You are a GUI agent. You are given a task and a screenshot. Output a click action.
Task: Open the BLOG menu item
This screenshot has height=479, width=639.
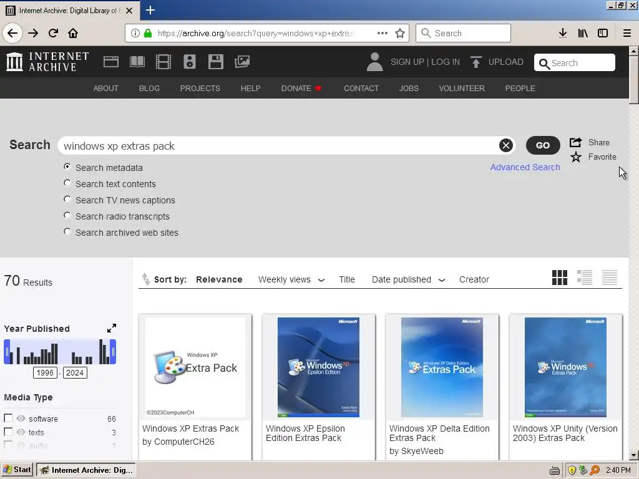point(149,89)
